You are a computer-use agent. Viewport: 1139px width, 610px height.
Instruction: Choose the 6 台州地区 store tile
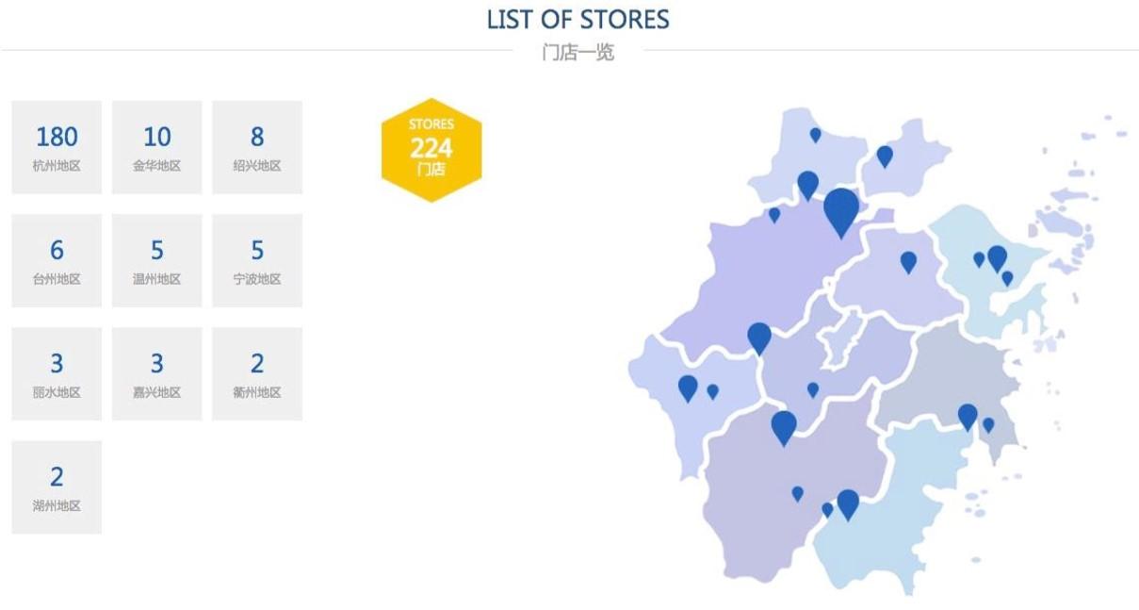click(57, 260)
